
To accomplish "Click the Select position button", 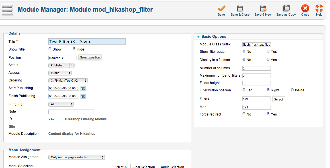I will coord(90,58).
